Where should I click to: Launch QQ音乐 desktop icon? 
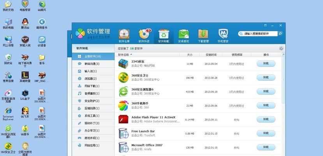pyautogui.click(x=25, y=130)
